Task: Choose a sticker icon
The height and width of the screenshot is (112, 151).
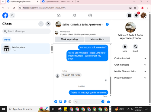Action: pos(65,102)
